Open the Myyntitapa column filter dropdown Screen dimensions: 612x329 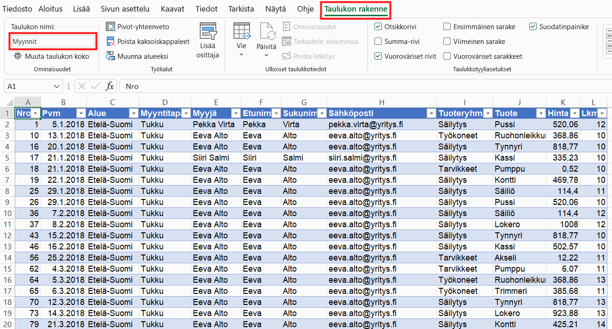(x=186, y=113)
